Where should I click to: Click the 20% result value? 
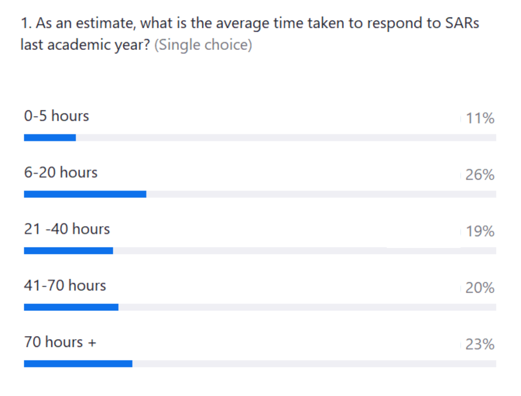click(x=480, y=287)
